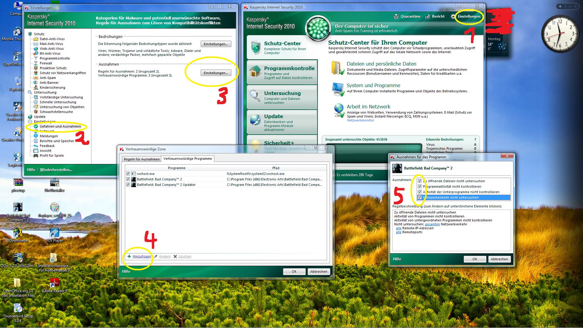Viewport: 583px width, 328px height.
Task: Toggle Battlefield: Bad Company 2 checkbox
Action: pyautogui.click(x=128, y=179)
